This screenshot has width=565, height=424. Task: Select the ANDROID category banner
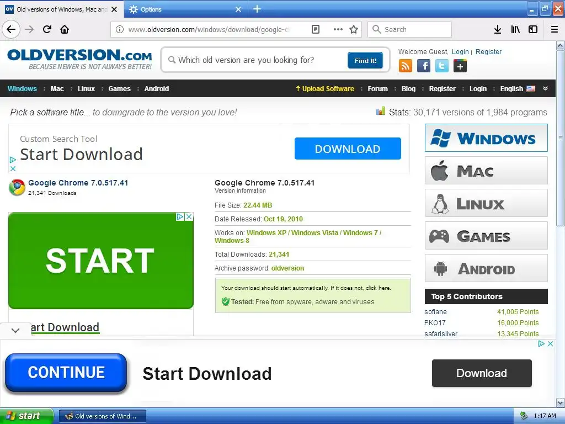(486, 268)
